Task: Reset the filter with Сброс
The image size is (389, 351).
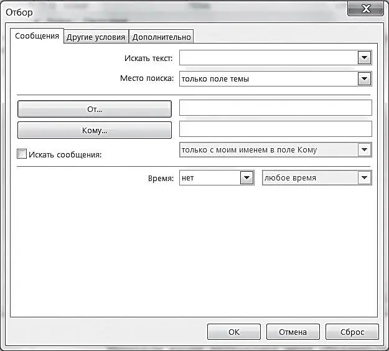Action: [352, 332]
